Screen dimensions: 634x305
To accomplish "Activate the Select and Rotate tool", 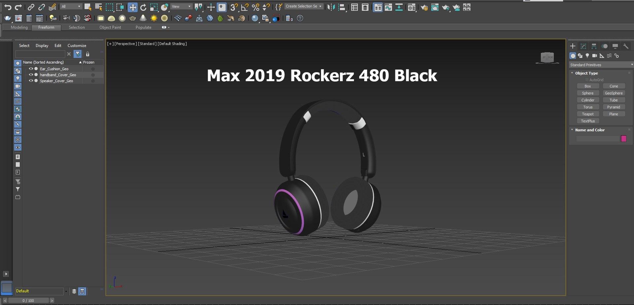I will tap(143, 7).
